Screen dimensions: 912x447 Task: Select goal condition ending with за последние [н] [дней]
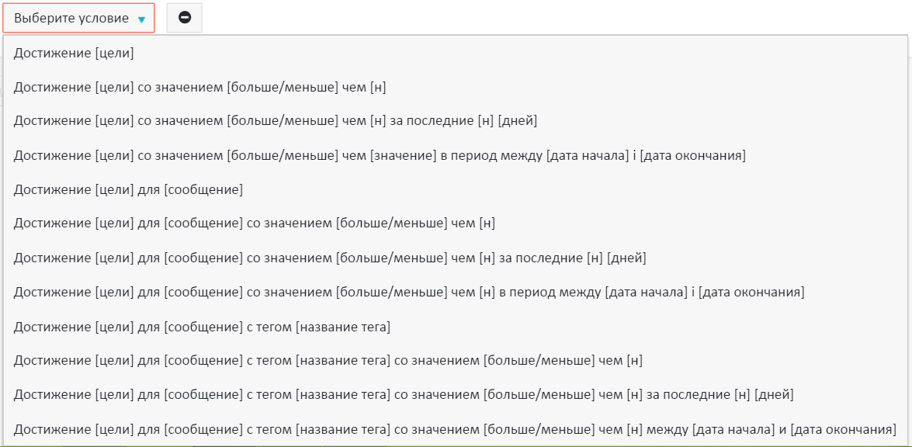276,122
